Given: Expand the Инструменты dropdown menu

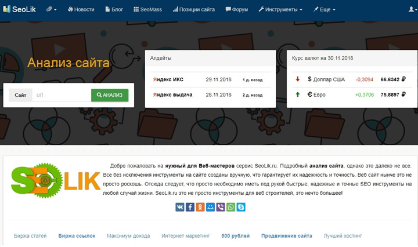Looking at the screenshot, I should tap(280, 9).
